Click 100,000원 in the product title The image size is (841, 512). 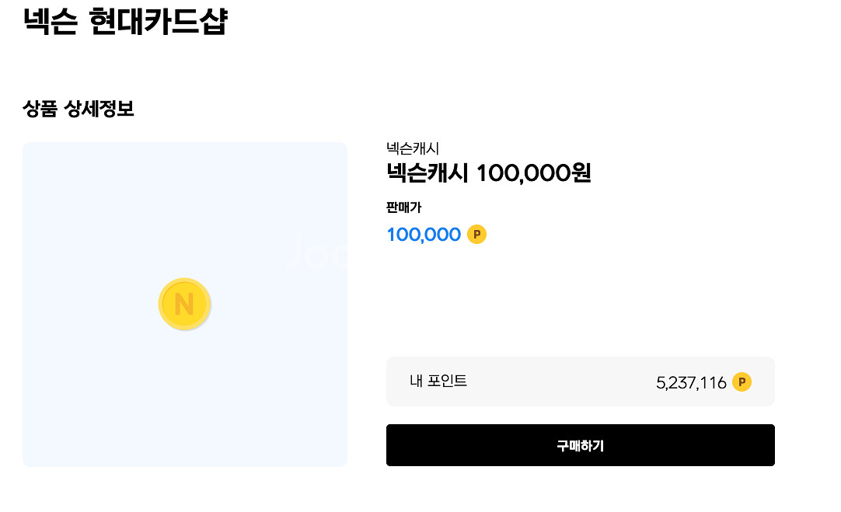point(533,172)
